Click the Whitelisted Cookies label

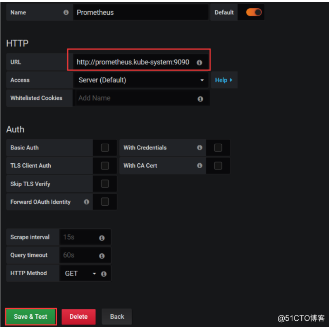point(36,98)
